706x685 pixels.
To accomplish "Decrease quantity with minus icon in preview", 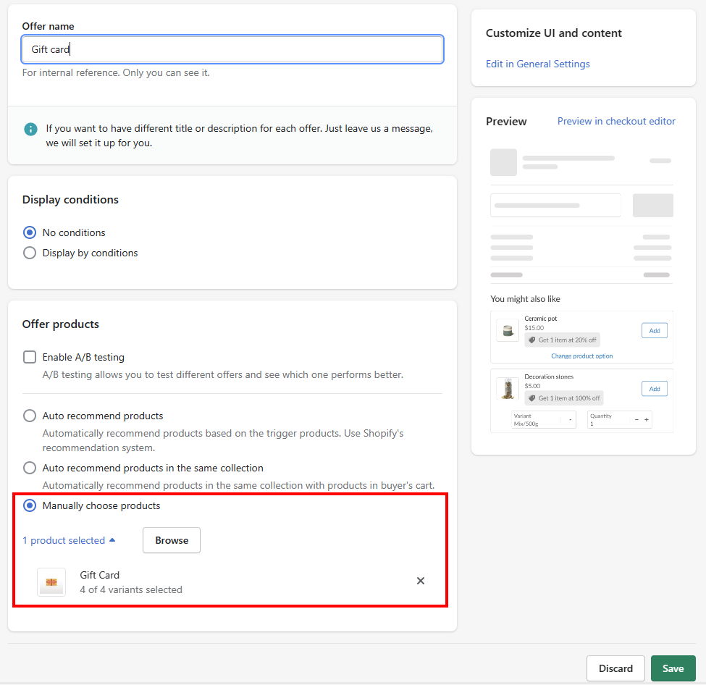I will (636, 419).
